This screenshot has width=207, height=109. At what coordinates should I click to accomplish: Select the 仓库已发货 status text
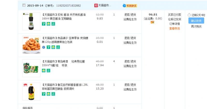[174, 19]
